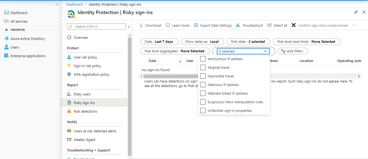Image resolution: width=368 pixels, height=159 pixels.
Task: Open the Date Last 7 days filter
Action: [159, 42]
